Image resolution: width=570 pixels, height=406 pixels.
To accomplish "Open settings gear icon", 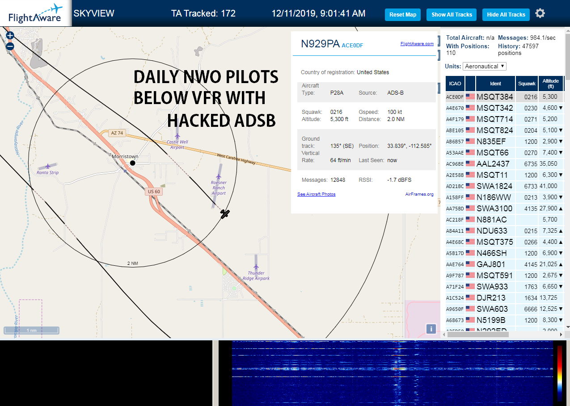I will click(540, 13).
